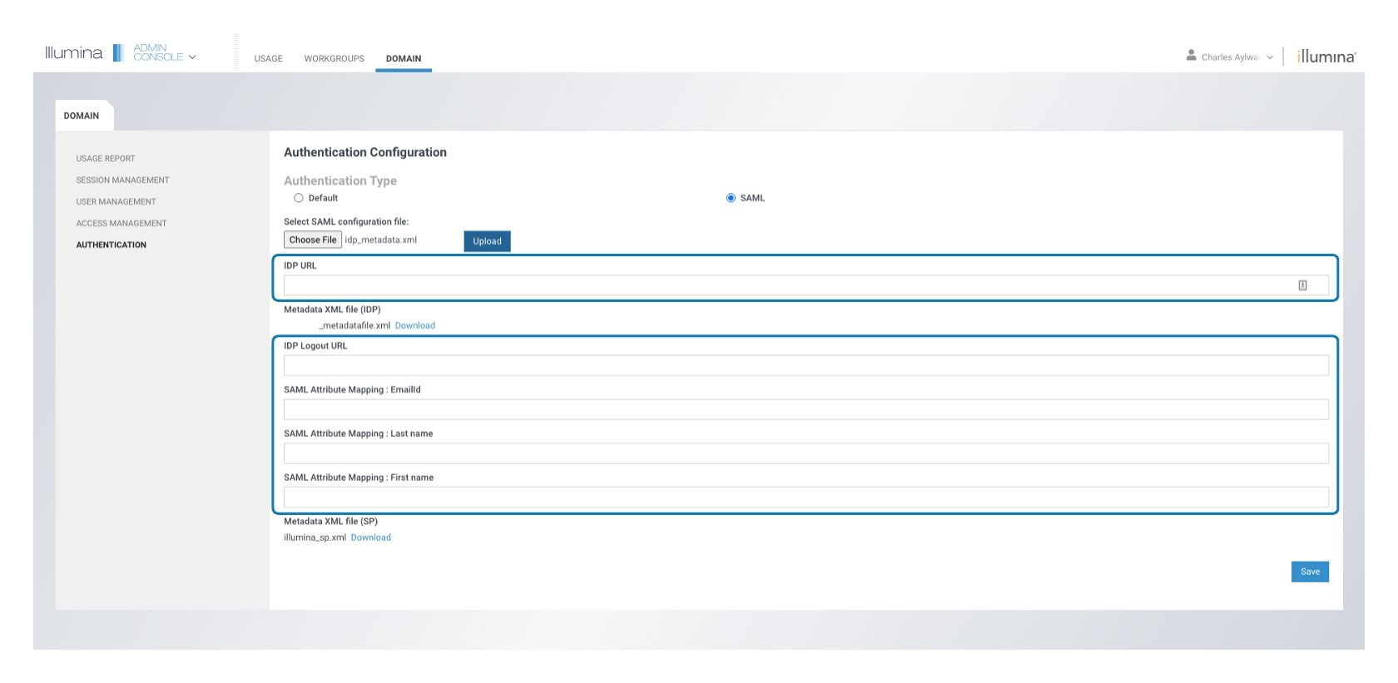Image resolution: width=1398 pixels, height=683 pixels.
Task: Select the Domain tab in top navigation
Action: tap(404, 59)
